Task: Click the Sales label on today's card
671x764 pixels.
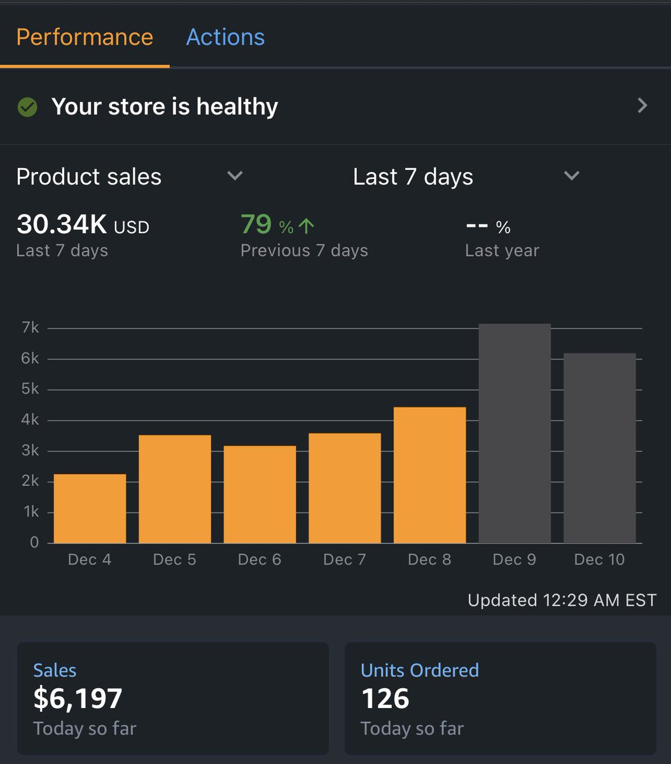Action: [x=55, y=670]
